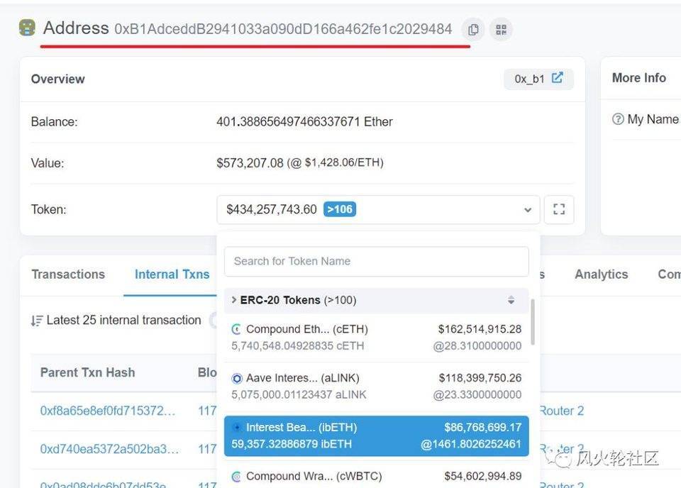Viewport: 681px width, 488px height.
Task: Copy the wallet address to clipboard
Action: [x=472, y=29]
